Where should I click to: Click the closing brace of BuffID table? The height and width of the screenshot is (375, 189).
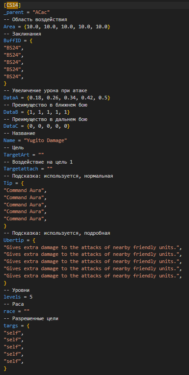click(5, 84)
